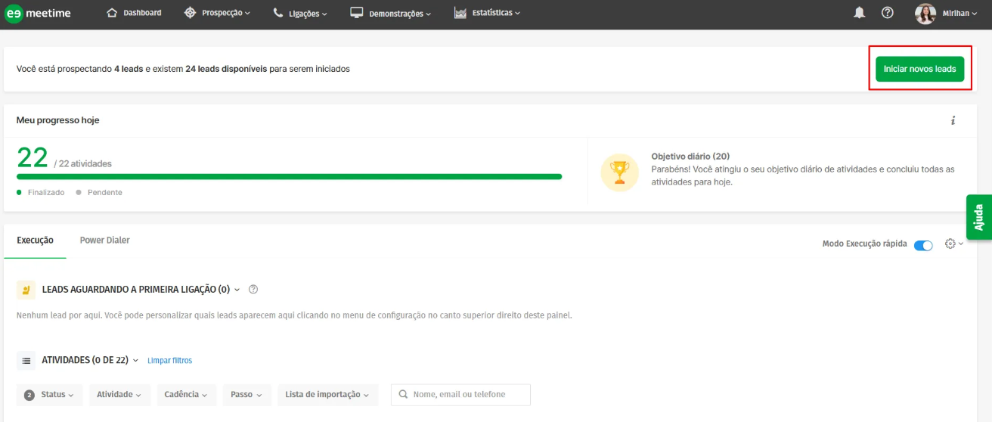Click the Meetime logo

38,13
